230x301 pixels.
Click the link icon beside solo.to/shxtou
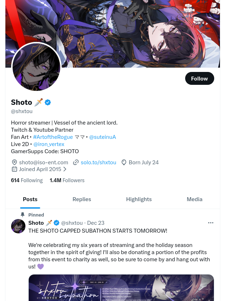click(76, 162)
